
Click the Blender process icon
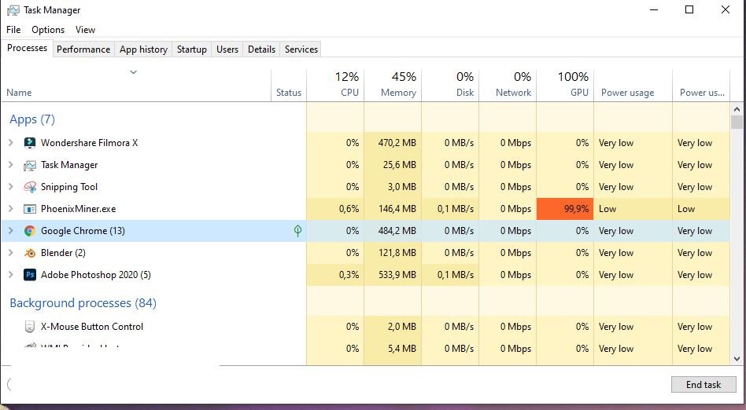coord(29,253)
